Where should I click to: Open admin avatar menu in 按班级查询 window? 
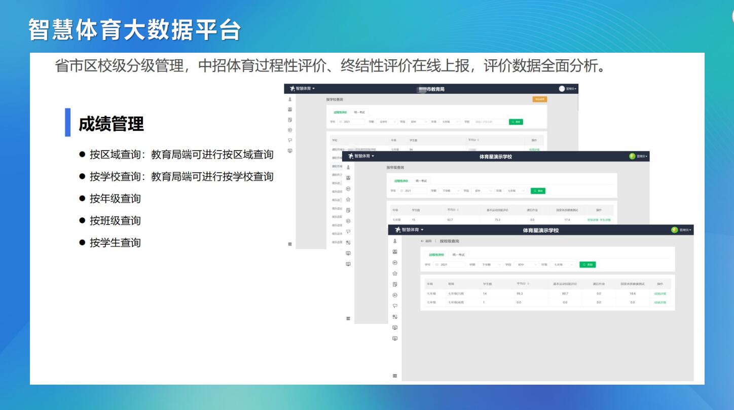coord(681,230)
